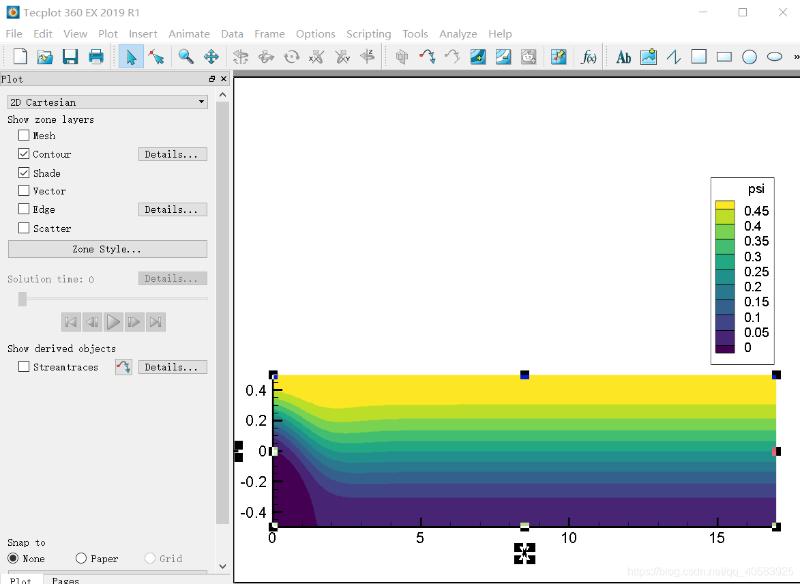Click the sidebar scroll down arrow
The width and height of the screenshot is (800, 584).
coord(222,566)
